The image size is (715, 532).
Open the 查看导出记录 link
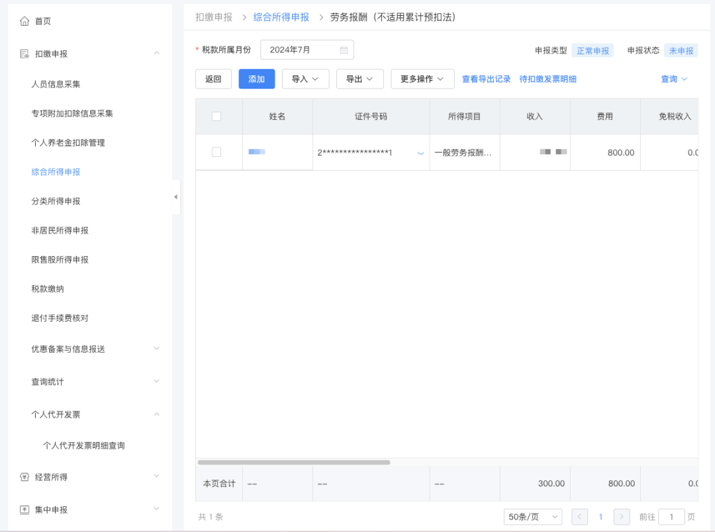point(486,79)
